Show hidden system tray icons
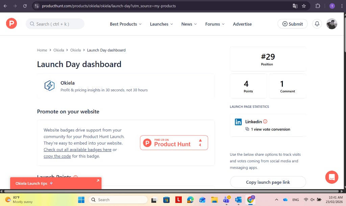The width and height of the screenshot is (346, 206). pyautogui.click(x=276, y=200)
